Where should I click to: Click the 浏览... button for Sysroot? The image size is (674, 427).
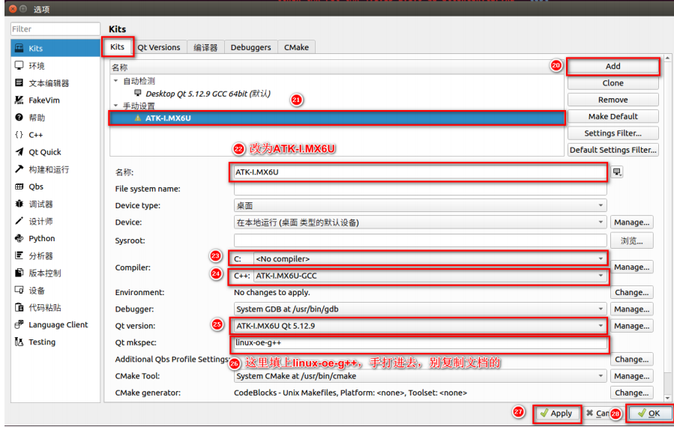[631, 240]
